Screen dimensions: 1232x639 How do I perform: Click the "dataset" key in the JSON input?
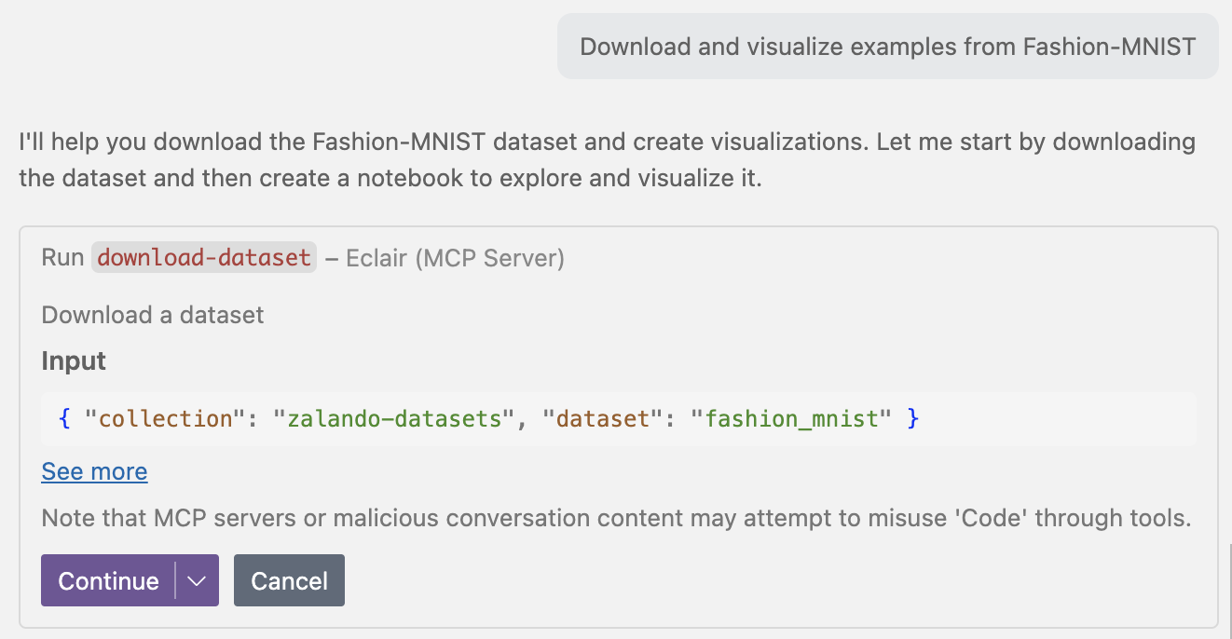coord(602,419)
